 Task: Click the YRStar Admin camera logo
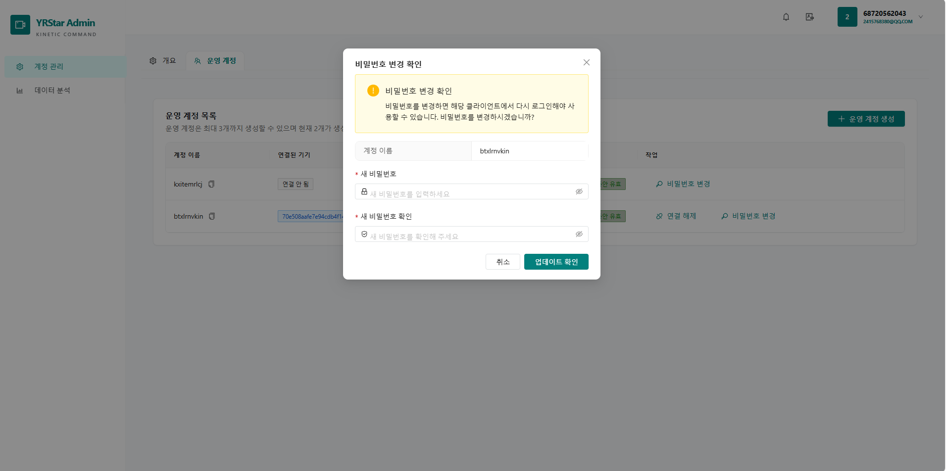pyautogui.click(x=20, y=25)
